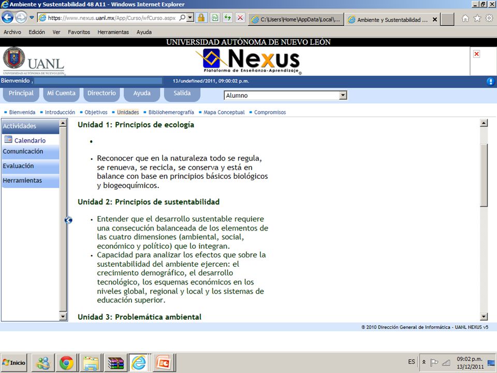Open the Objetivos course link

96,112
